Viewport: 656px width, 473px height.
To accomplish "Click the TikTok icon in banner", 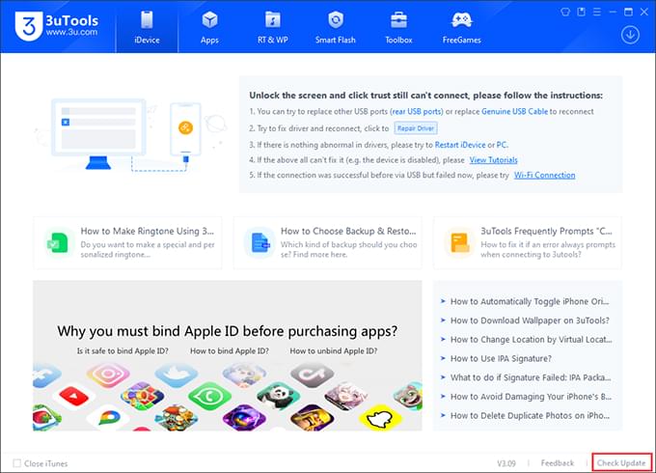I will [313, 374].
